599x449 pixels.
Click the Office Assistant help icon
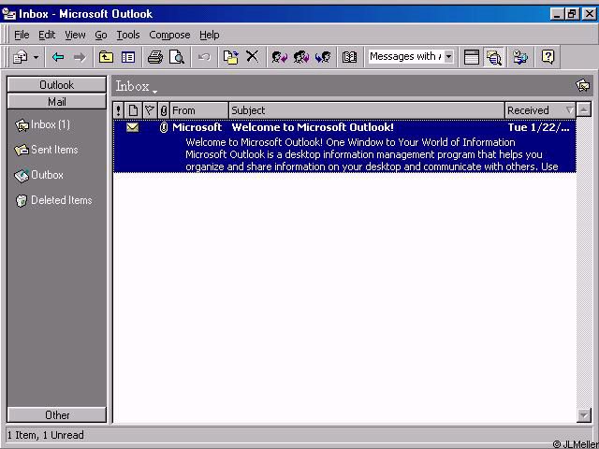(x=548, y=57)
